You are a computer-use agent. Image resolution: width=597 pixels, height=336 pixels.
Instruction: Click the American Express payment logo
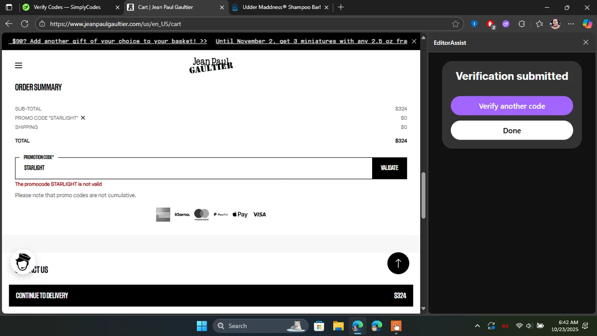click(163, 214)
